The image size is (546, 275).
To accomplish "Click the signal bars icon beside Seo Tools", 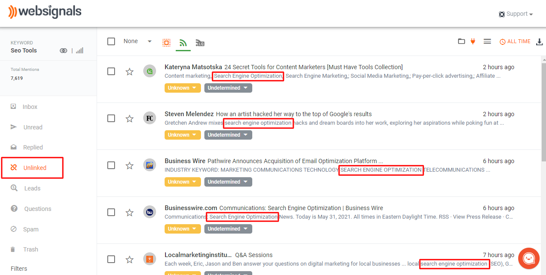I will 80,50.
